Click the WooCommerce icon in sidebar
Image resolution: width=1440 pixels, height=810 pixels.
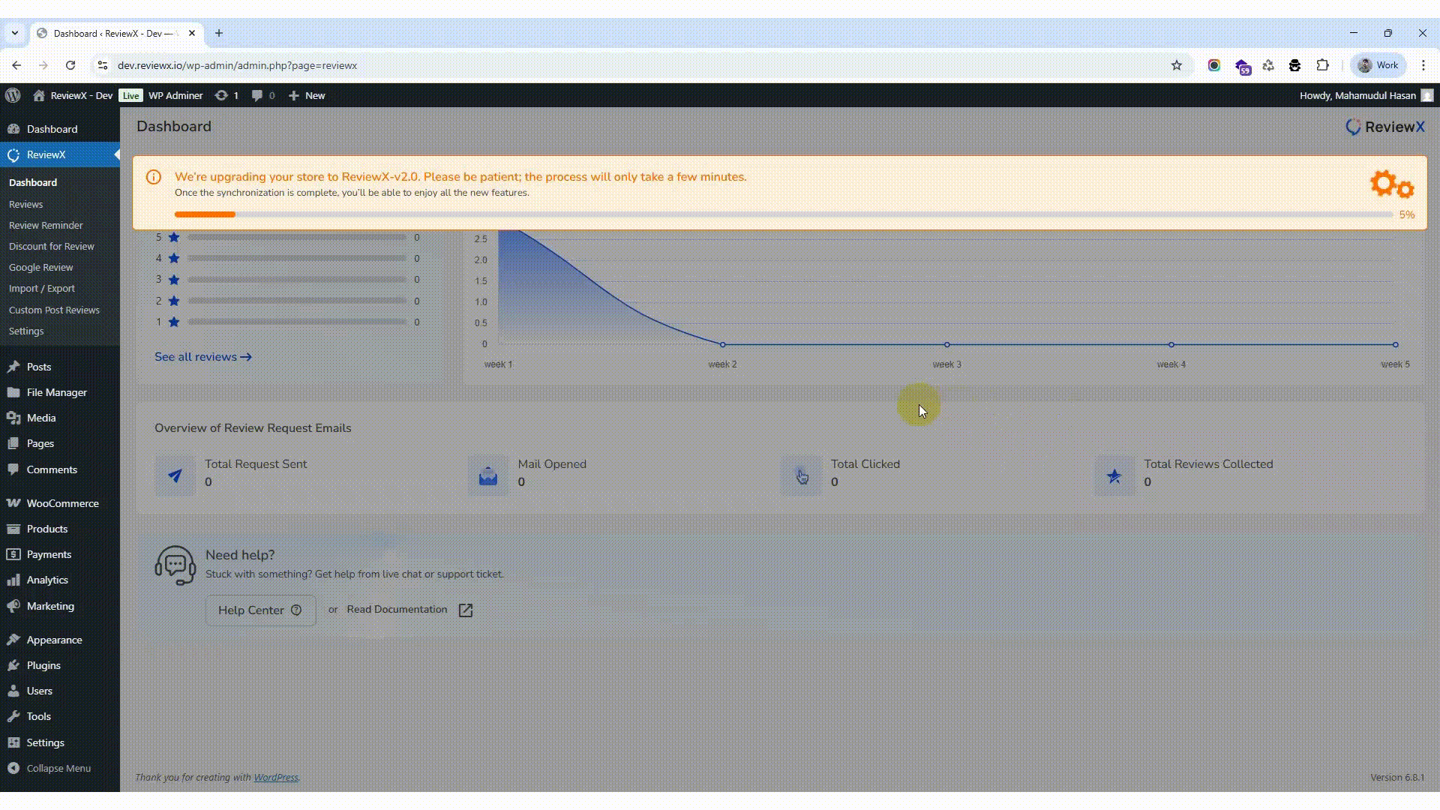tap(13, 503)
